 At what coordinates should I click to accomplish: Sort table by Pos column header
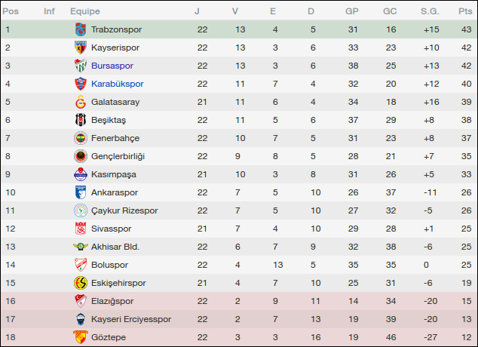point(12,11)
